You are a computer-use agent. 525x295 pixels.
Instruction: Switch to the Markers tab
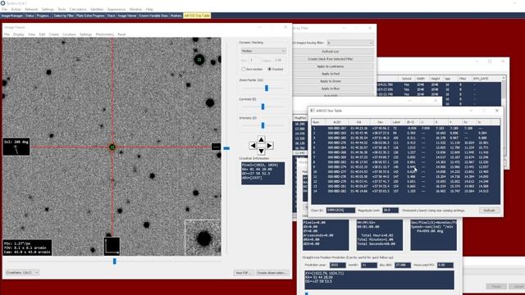click(x=176, y=16)
